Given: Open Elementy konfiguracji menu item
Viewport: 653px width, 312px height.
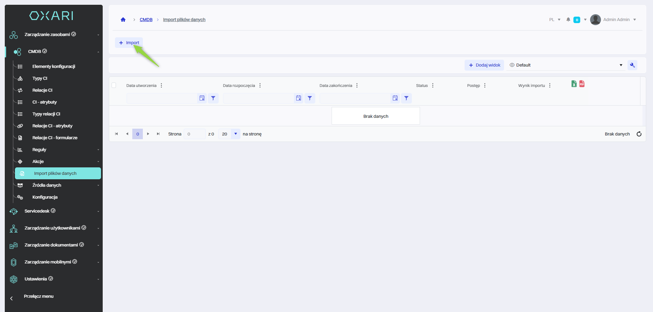Looking at the screenshot, I should pyautogui.click(x=54, y=67).
